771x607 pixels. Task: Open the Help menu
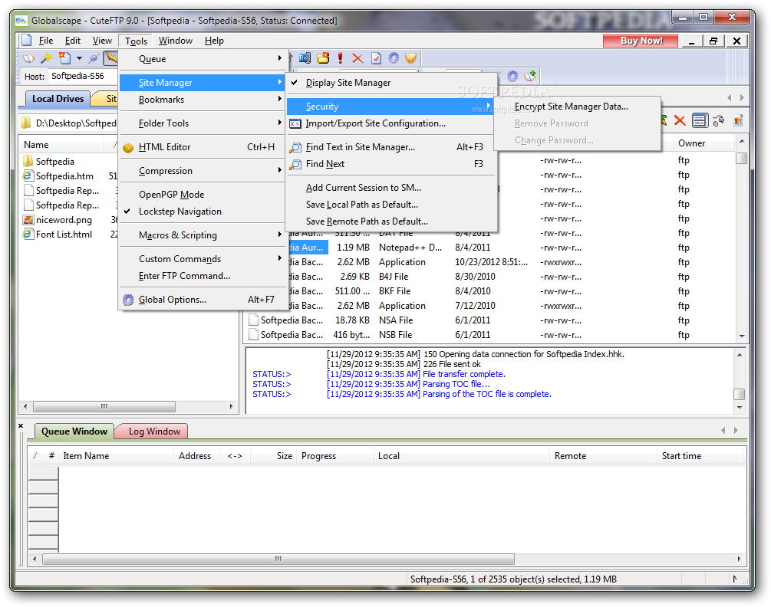214,41
